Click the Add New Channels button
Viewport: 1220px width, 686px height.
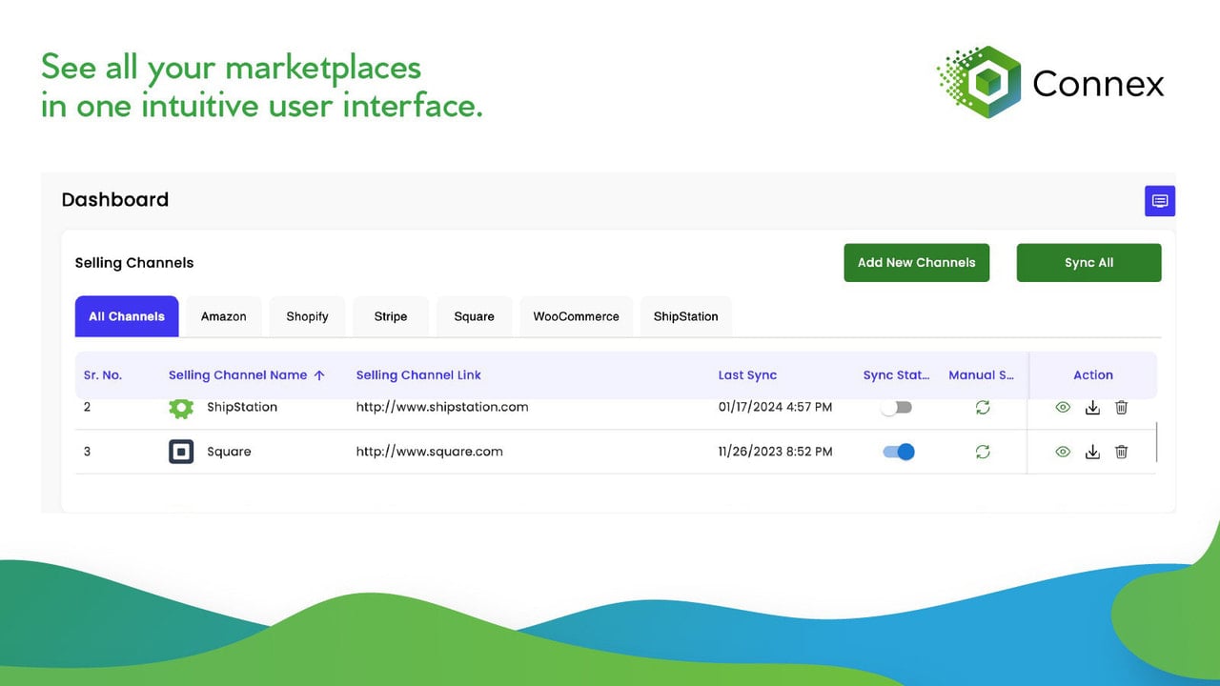[917, 263]
